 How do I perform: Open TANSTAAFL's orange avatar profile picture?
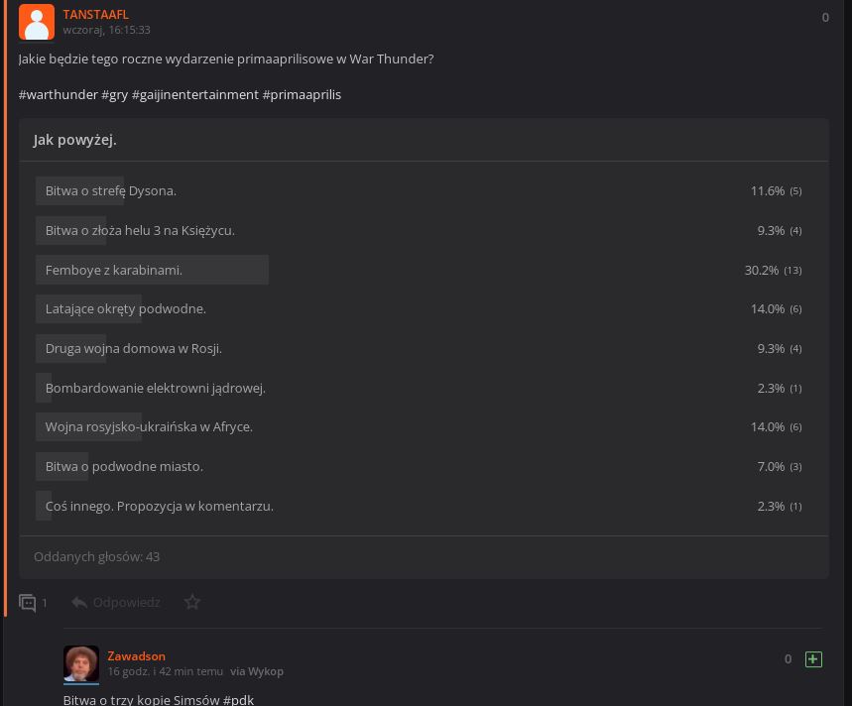click(x=37, y=22)
